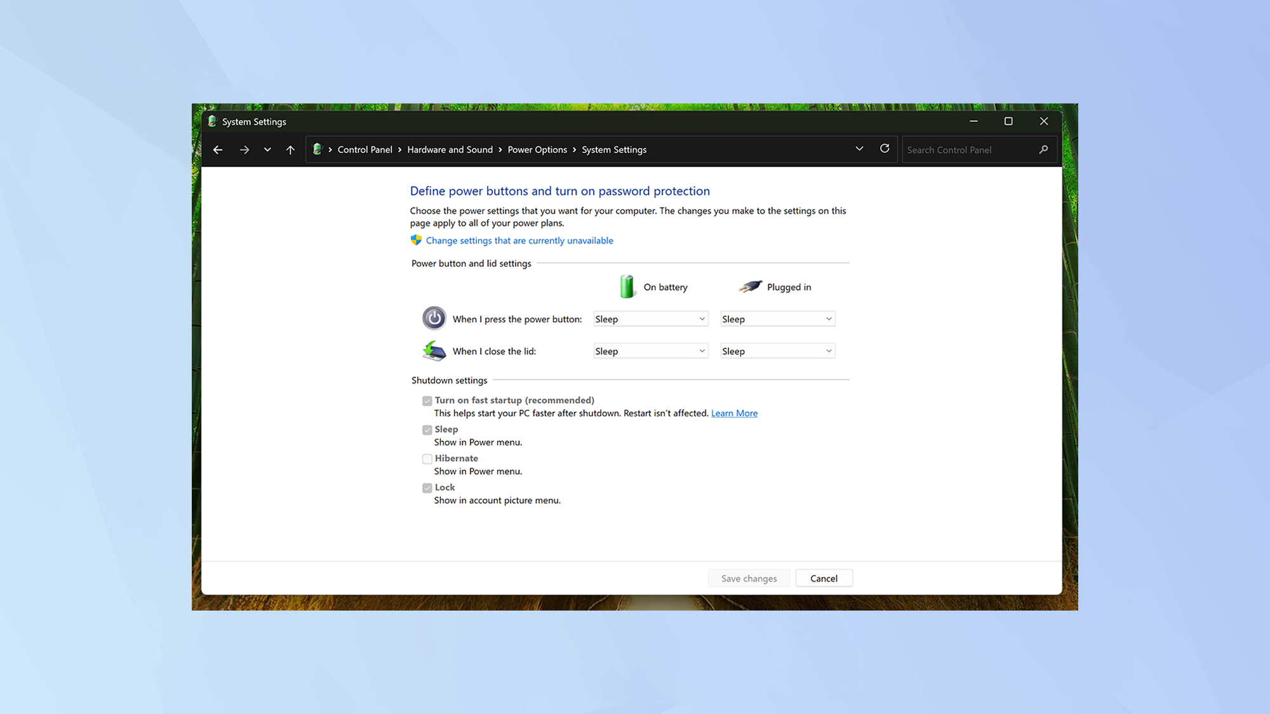Click the battery icon in address bar
The image size is (1270, 714).
click(317, 149)
